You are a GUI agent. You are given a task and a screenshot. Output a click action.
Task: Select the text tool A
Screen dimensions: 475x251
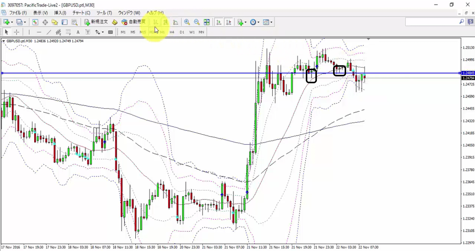78,32
